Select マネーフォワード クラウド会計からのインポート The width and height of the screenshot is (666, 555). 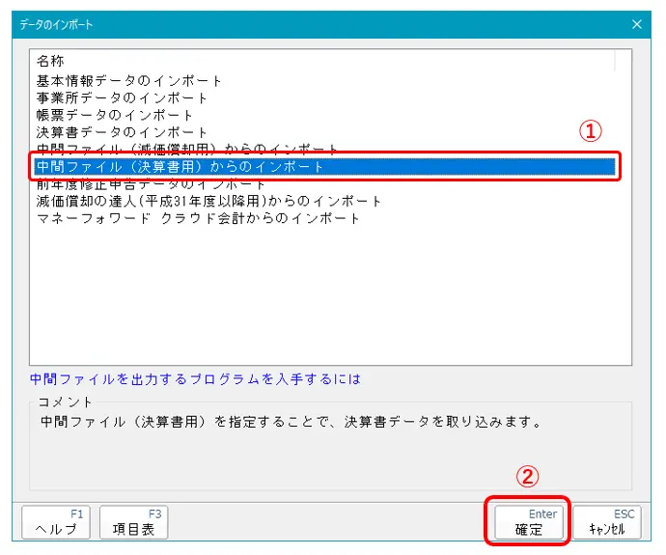(x=198, y=218)
